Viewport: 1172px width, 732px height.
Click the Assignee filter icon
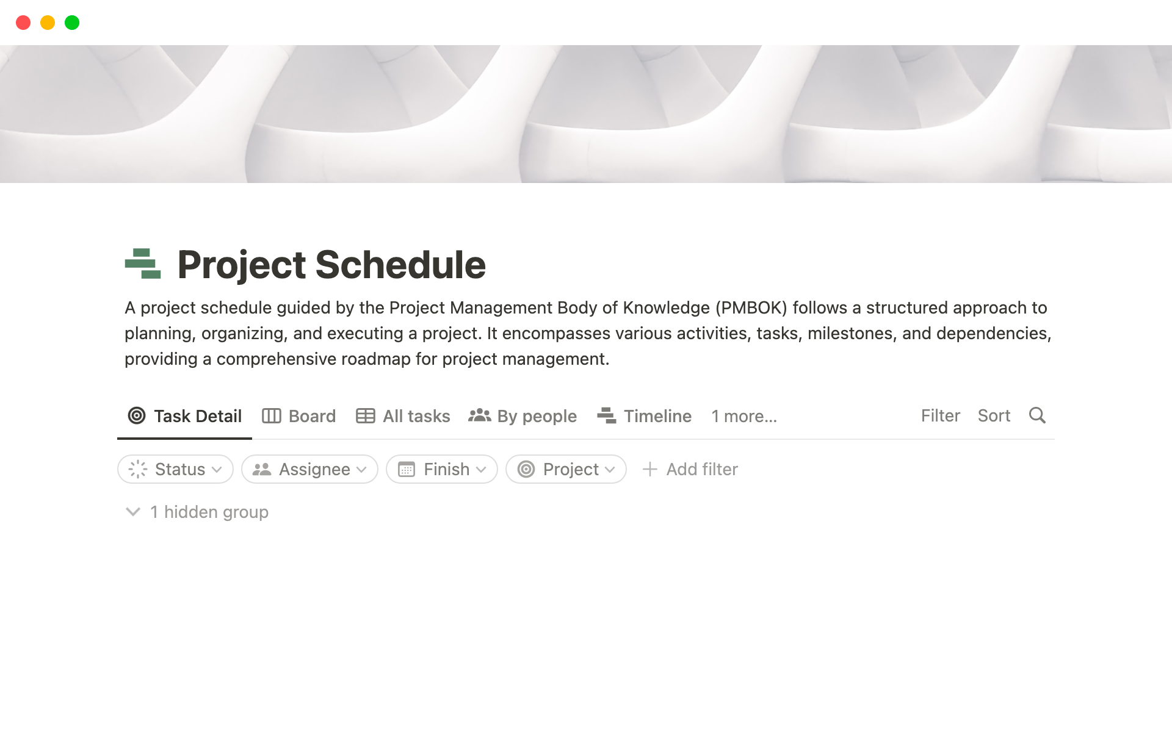click(262, 469)
